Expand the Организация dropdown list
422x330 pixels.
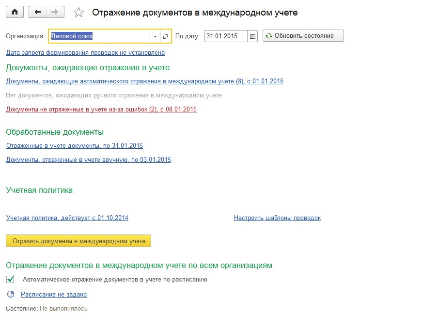tap(155, 36)
